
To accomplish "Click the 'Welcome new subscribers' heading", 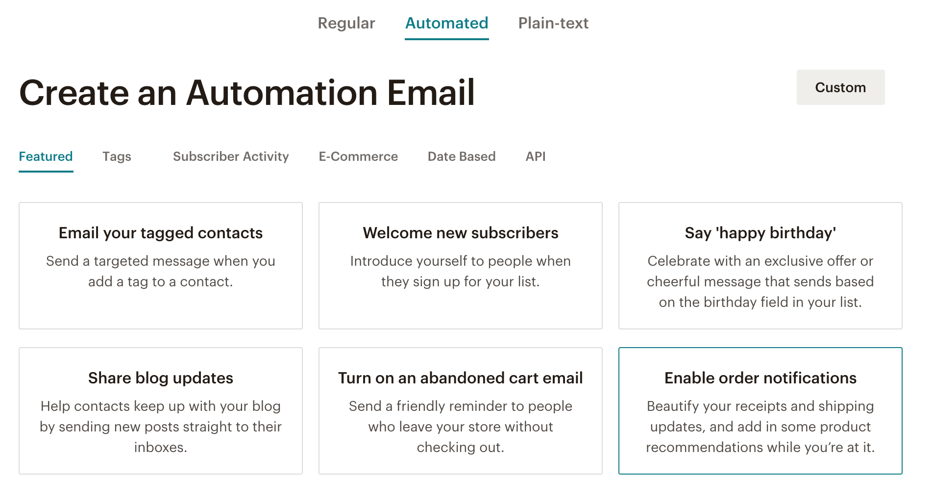I will 460,233.
